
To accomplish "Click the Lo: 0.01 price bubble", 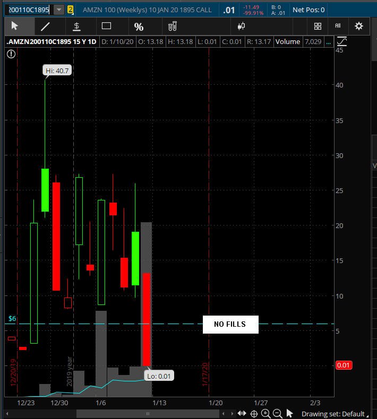I will pos(159,376).
